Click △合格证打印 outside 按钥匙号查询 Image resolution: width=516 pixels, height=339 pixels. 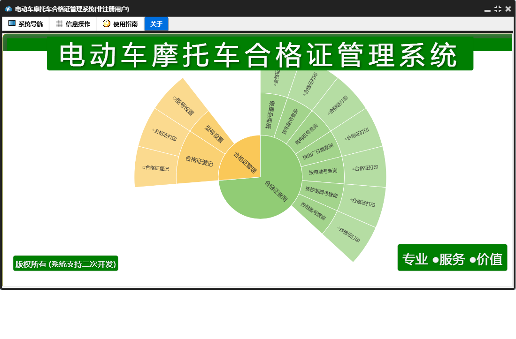click(x=349, y=234)
